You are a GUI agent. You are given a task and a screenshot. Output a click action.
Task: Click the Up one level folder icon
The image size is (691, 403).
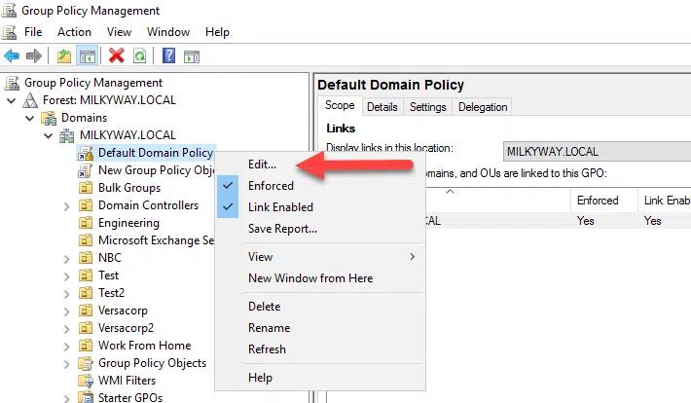64,56
